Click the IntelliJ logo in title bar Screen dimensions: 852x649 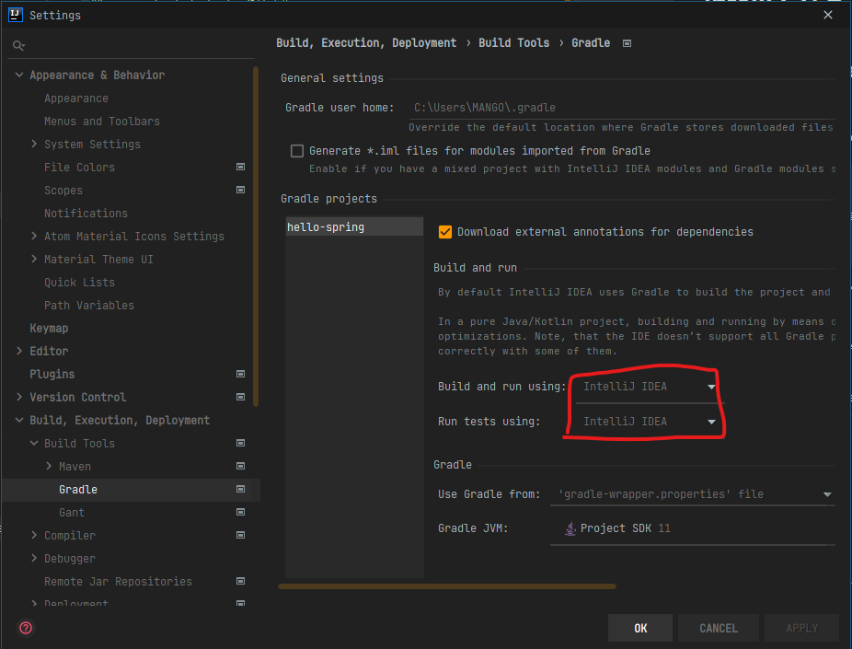[x=16, y=15]
